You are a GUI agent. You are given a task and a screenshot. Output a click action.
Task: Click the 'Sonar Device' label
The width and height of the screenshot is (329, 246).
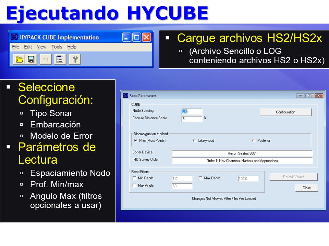(x=143, y=152)
